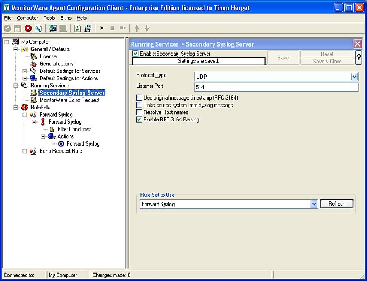Click the document magnifier toolbar icon
The width and height of the screenshot is (367, 281).
point(38,28)
